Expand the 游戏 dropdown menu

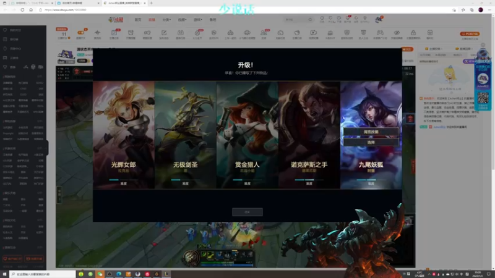tap(197, 20)
